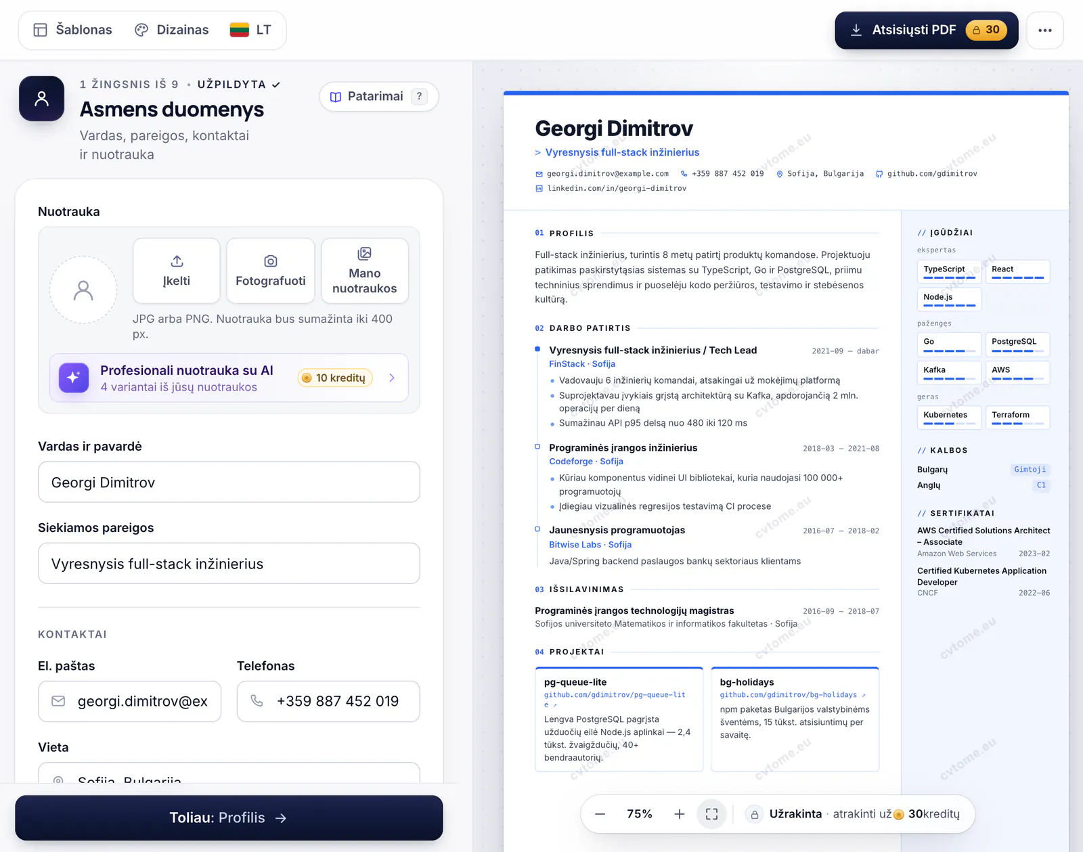Expand the Profesionali nuotrauka su AI chevron

pos(392,378)
